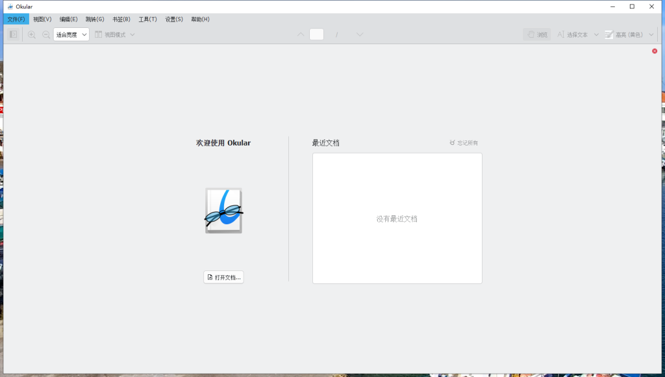Open the 工具(T) menu
The image size is (665, 377).
[147, 19]
